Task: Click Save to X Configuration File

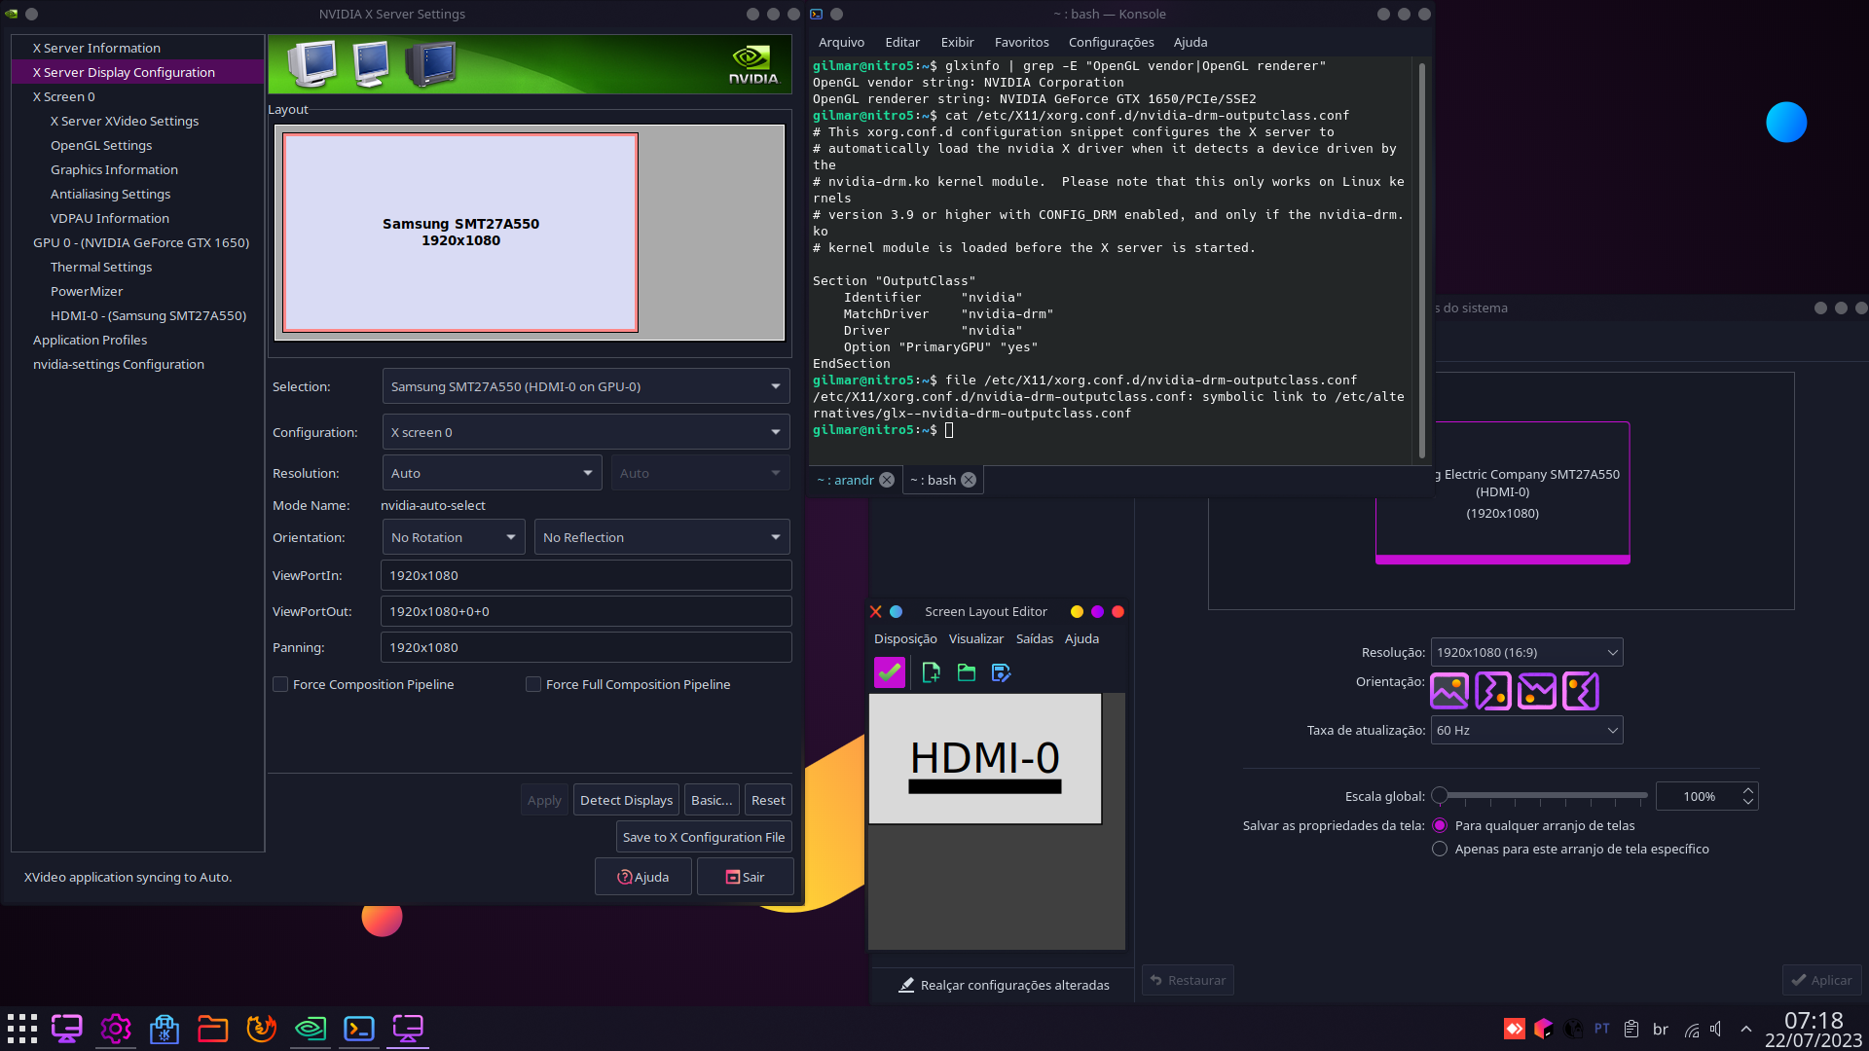Action: pyautogui.click(x=703, y=837)
